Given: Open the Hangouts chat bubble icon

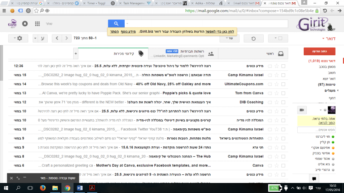Looking at the screenshot, I should [314, 179].
